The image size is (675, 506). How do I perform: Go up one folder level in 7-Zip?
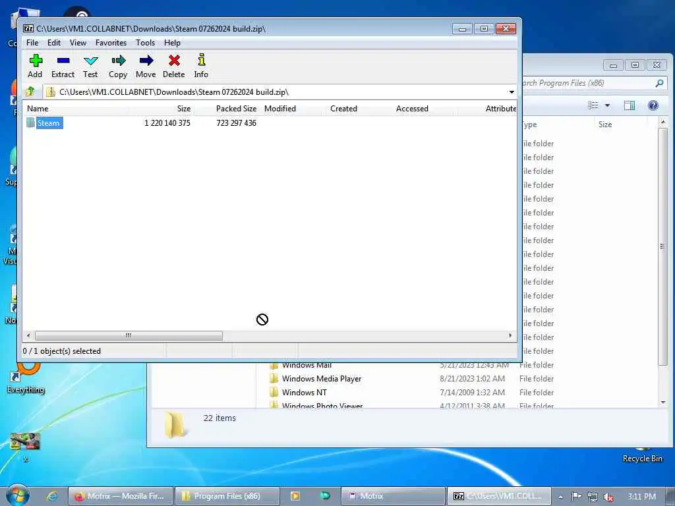coord(30,92)
